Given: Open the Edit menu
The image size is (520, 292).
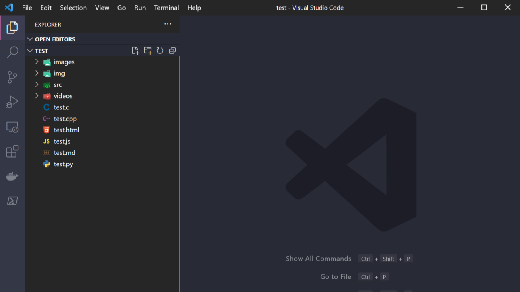Looking at the screenshot, I should point(46,8).
